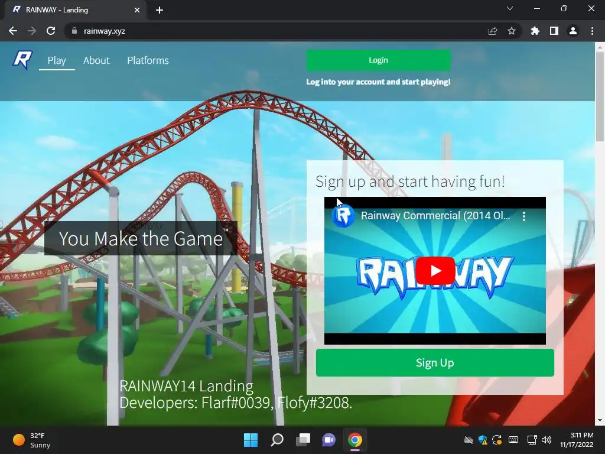Screen dimensions: 605x454
Task: Click the browser forward arrow
Action: coord(32,31)
